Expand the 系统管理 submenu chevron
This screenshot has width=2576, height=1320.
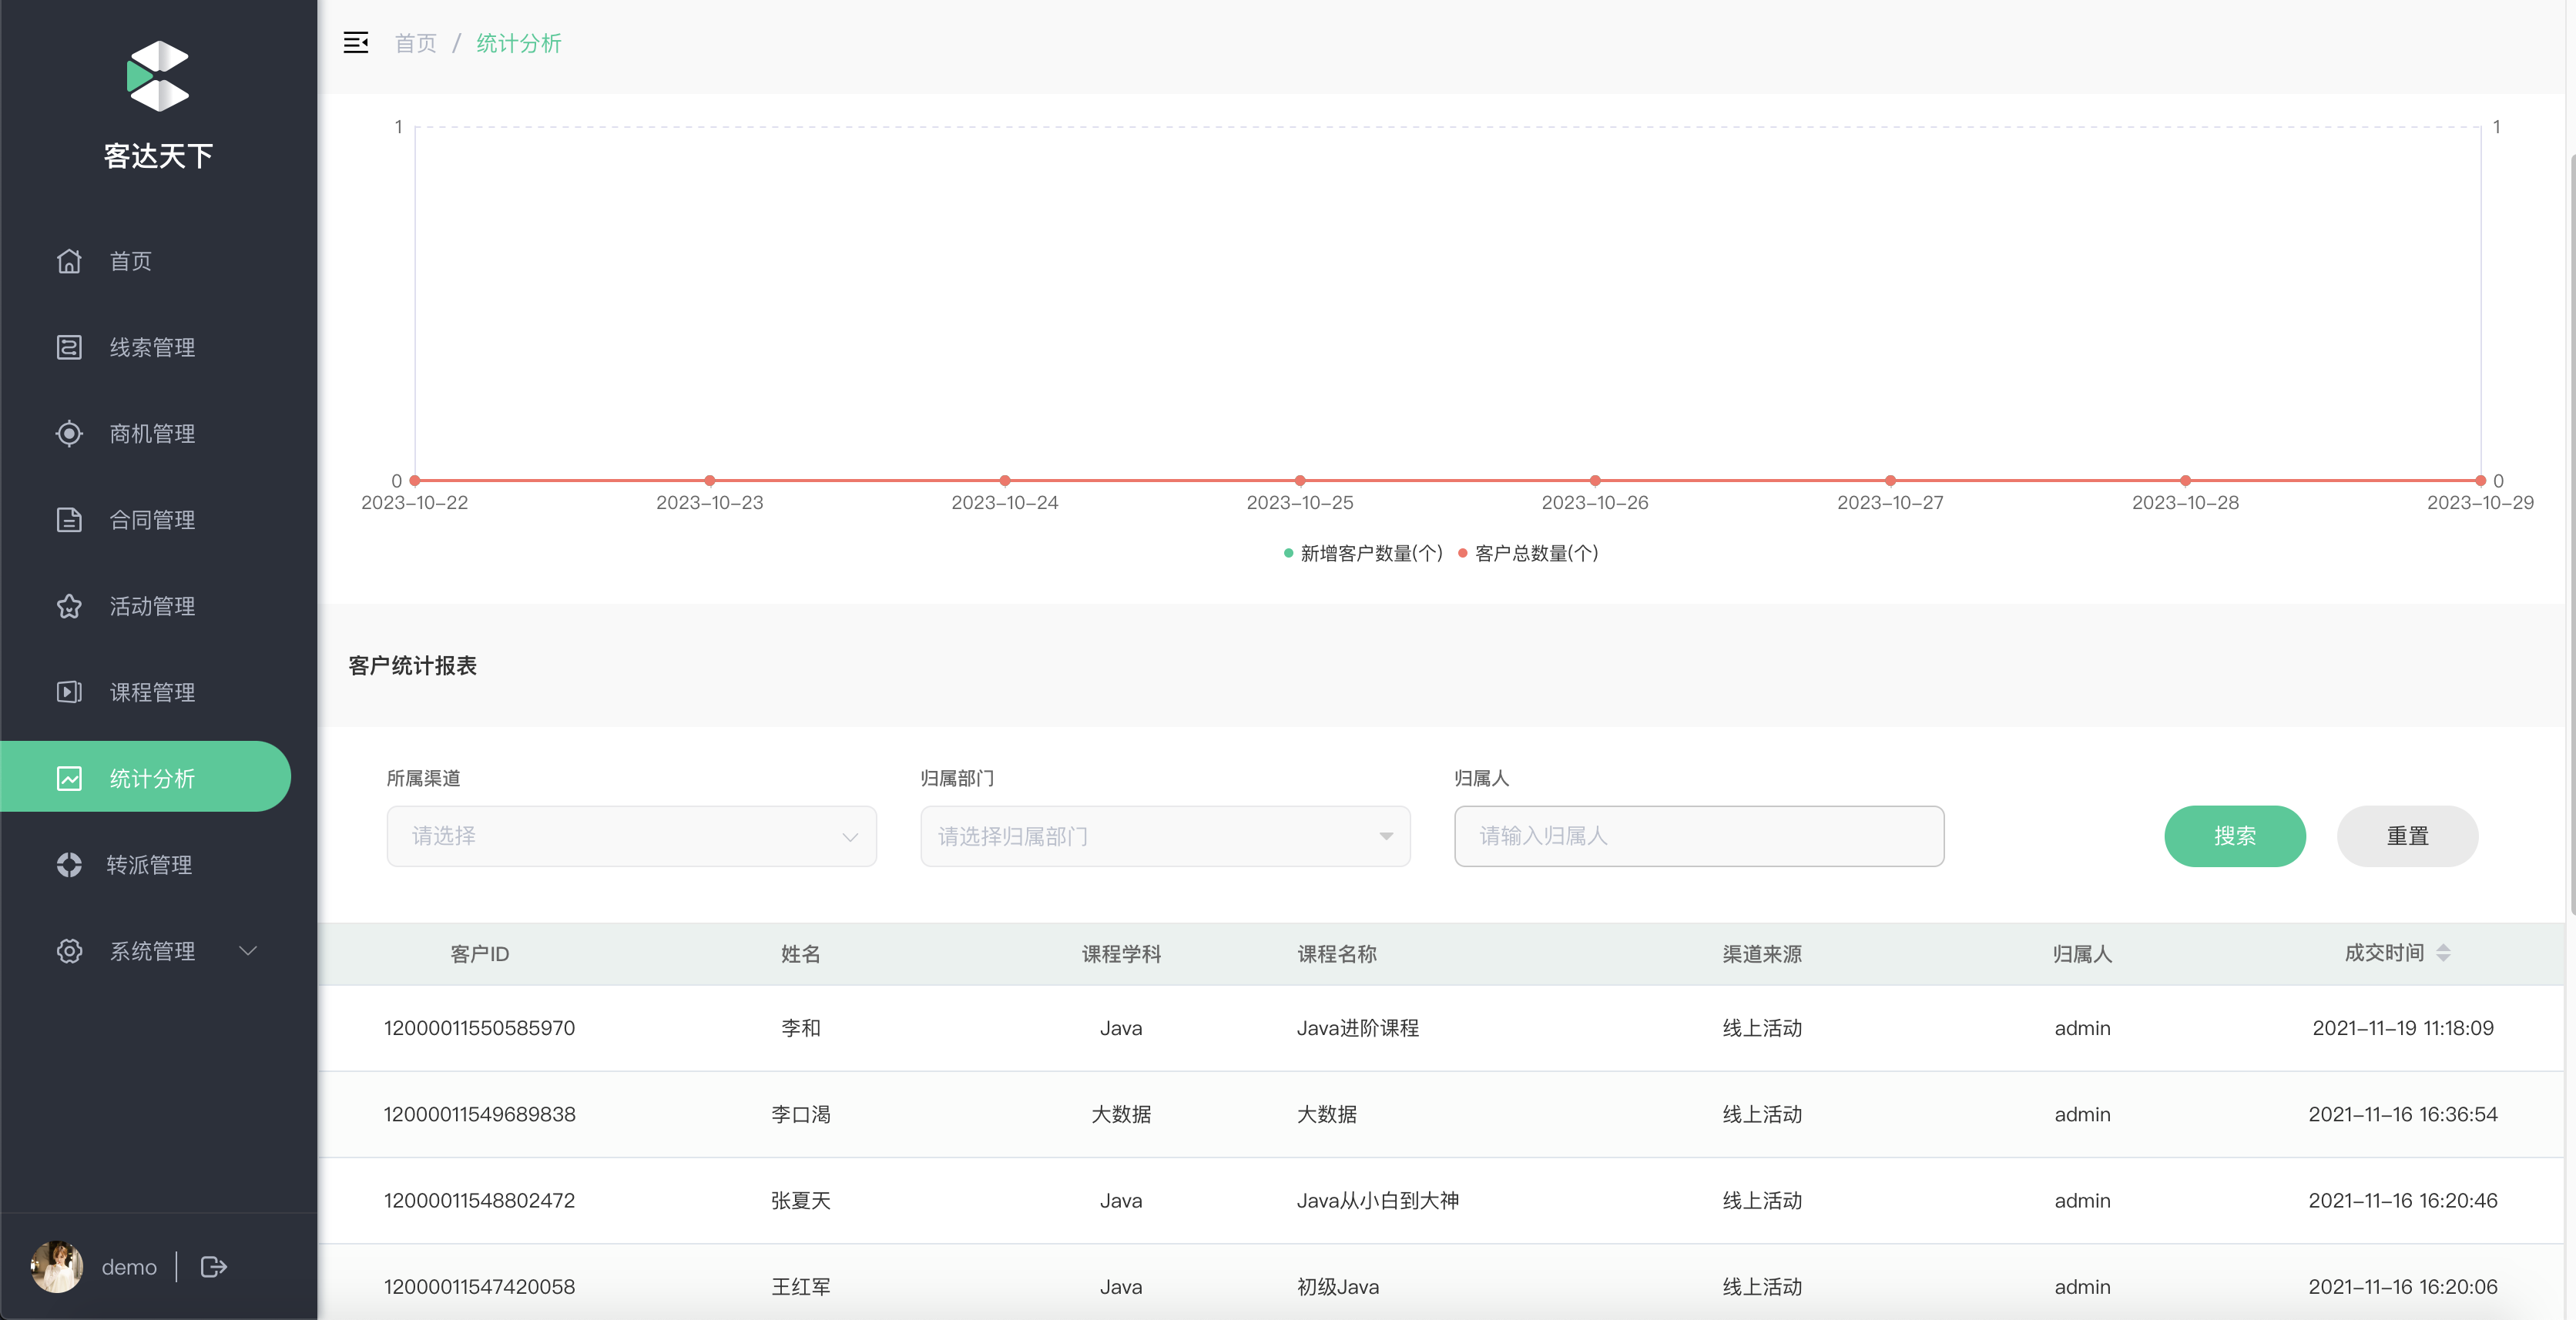tap(248, 951)
